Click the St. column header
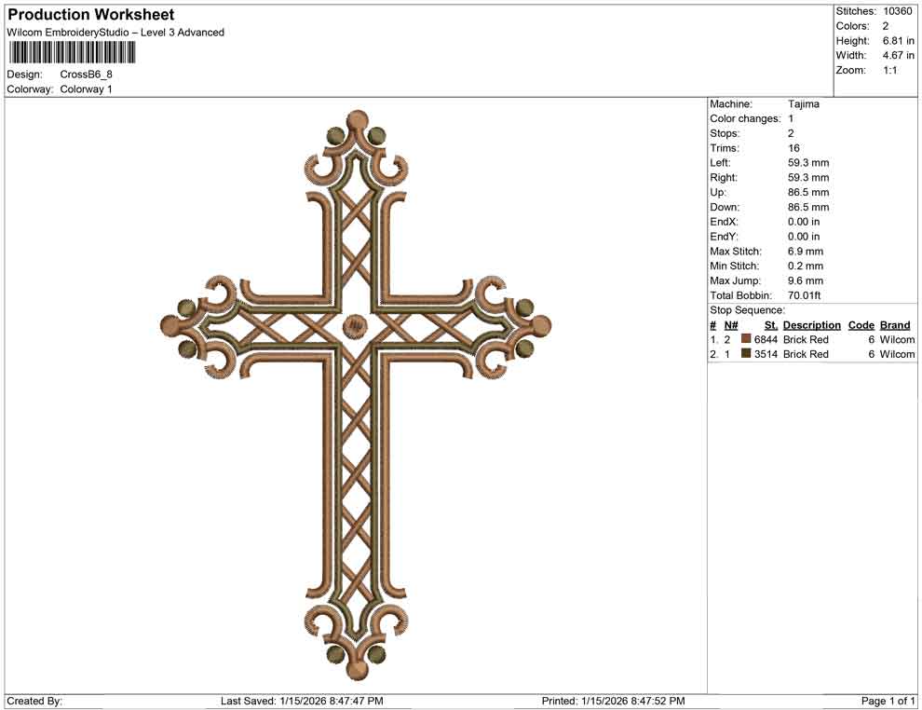 pos(769,324)
